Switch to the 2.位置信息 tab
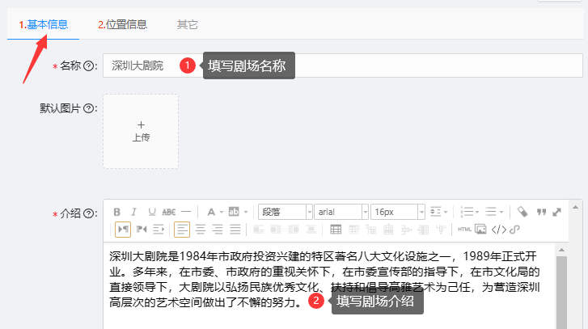The image size is (588, 329). [x=122, y=24]
